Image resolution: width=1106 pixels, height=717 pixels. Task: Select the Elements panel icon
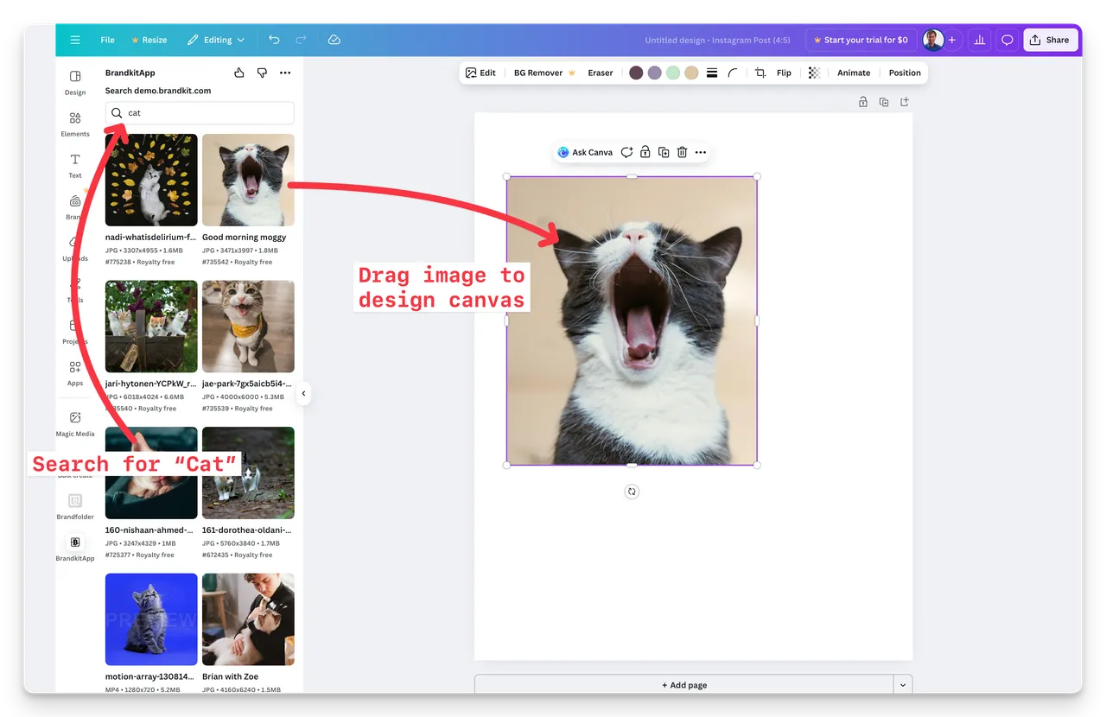pyautogui.click(x=75, y=121)
